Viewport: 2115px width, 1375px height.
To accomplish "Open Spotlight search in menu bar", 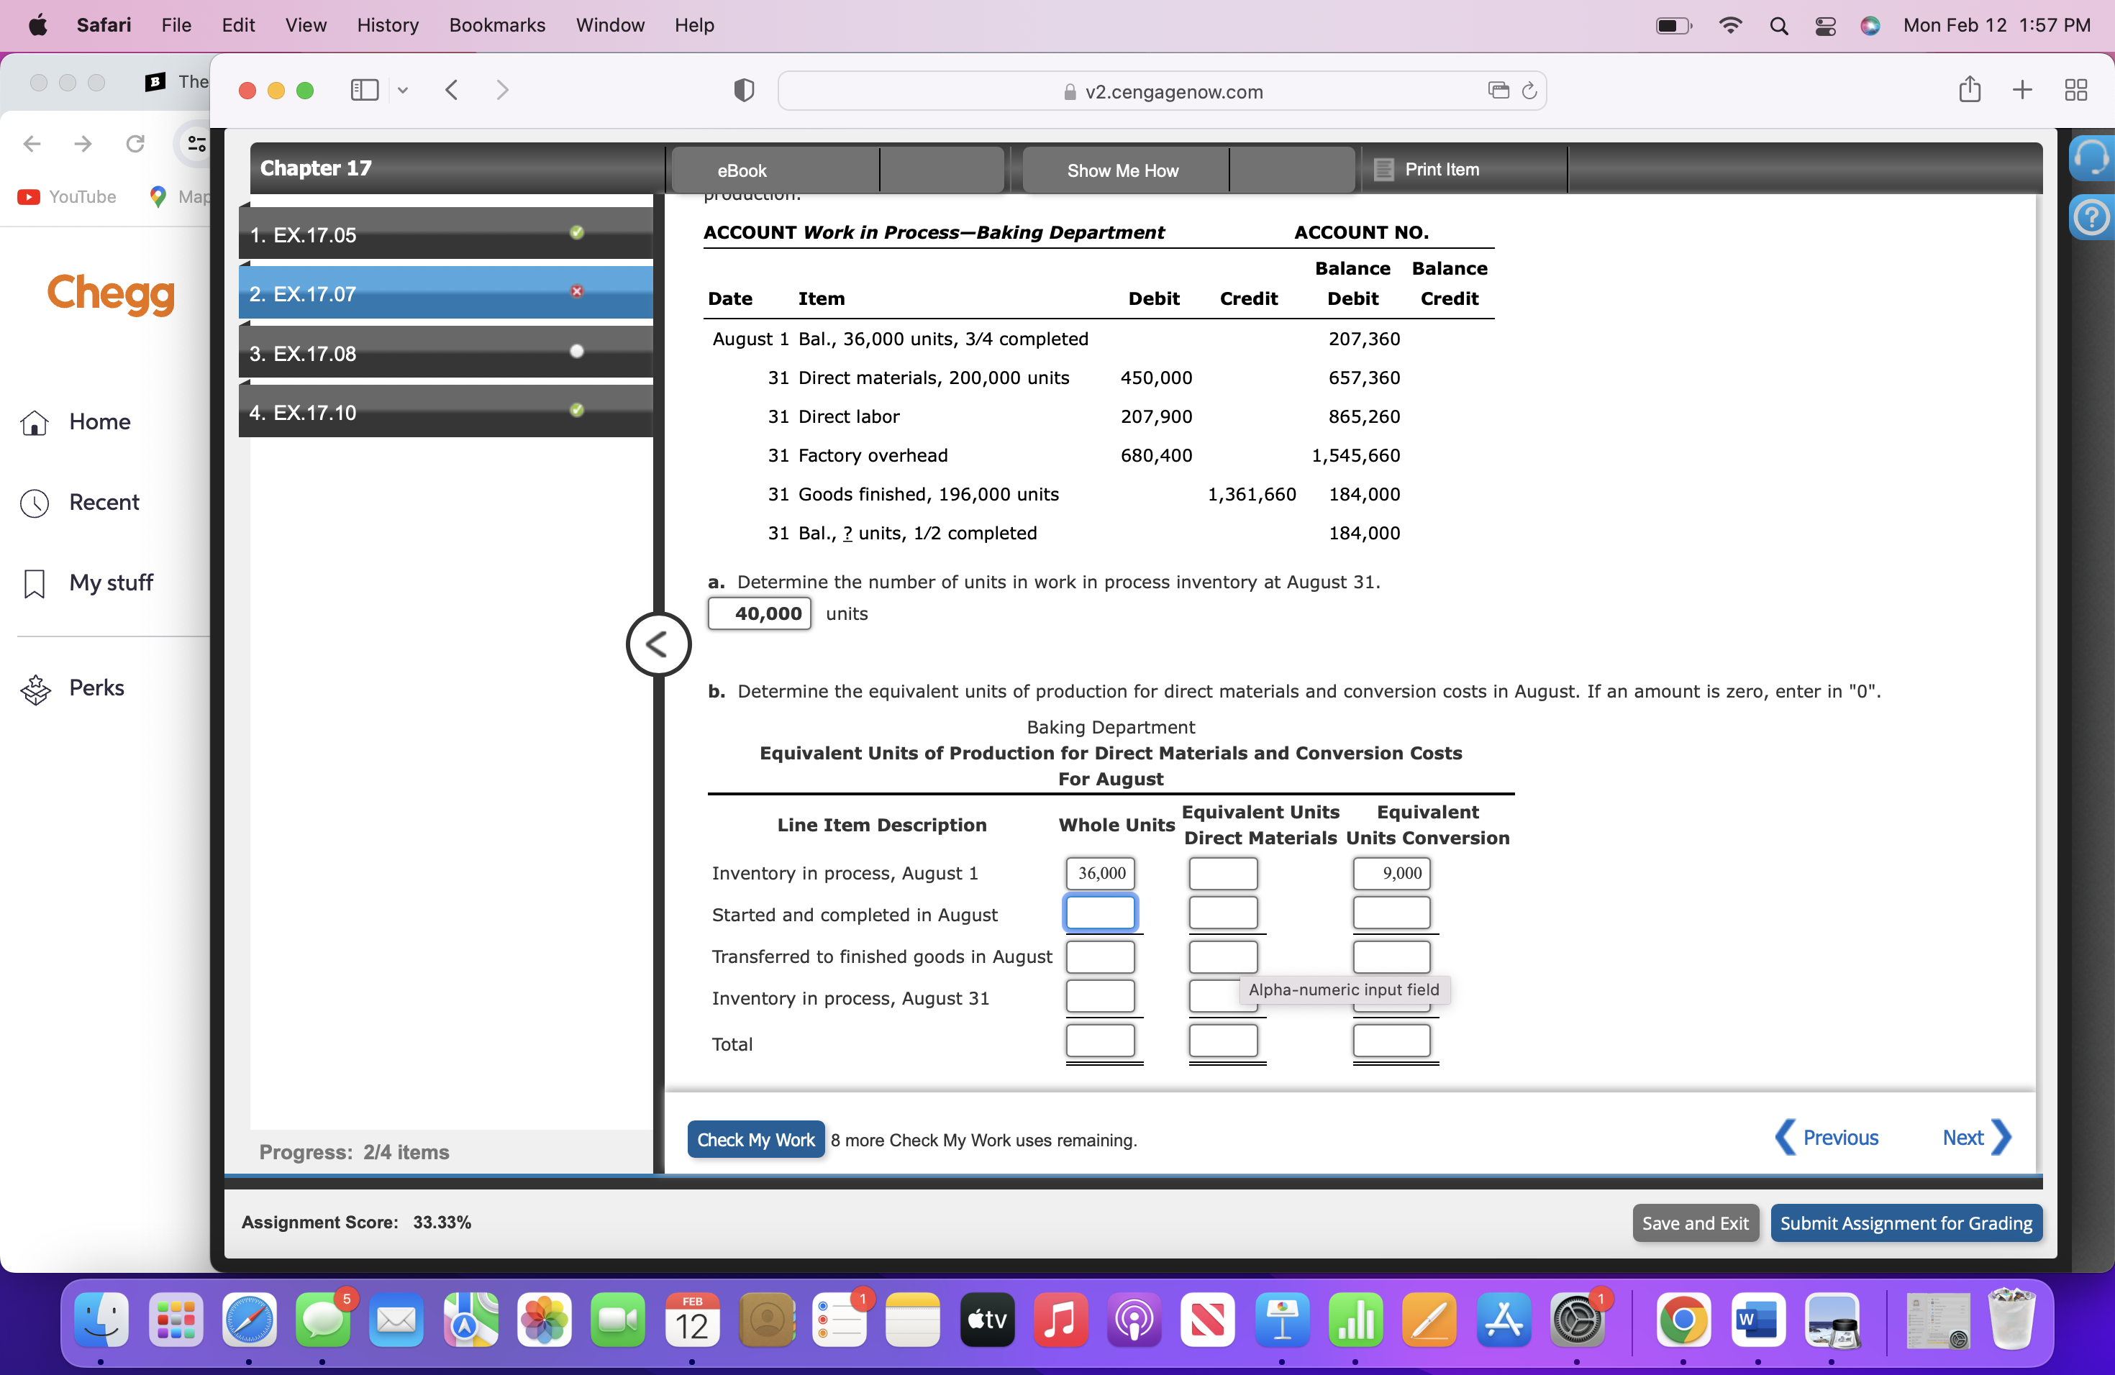I will (x=1778, y=26).
